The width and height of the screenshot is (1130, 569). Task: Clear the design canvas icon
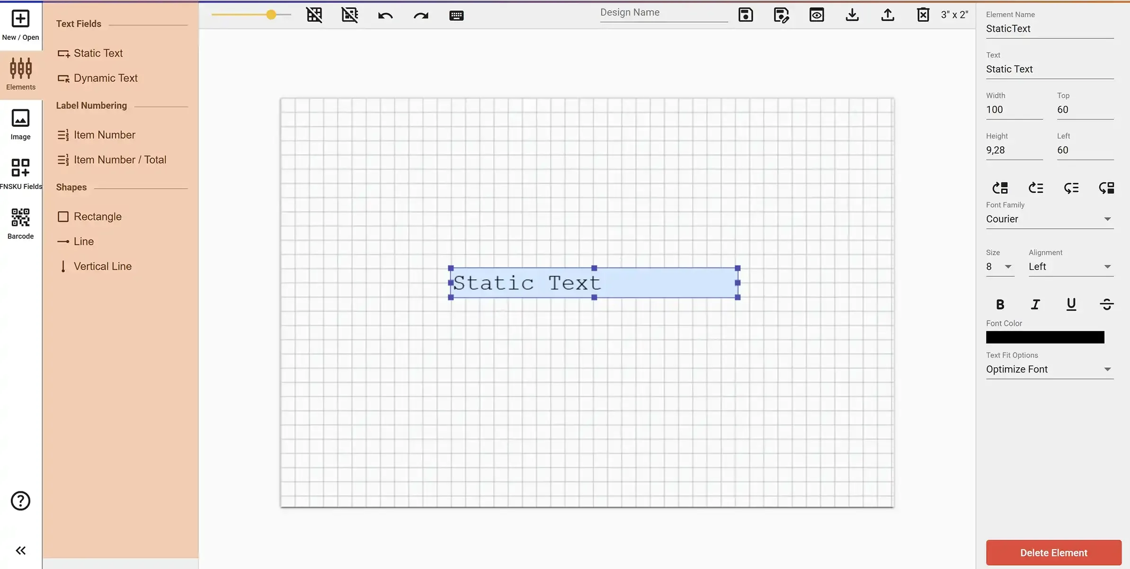923,15
